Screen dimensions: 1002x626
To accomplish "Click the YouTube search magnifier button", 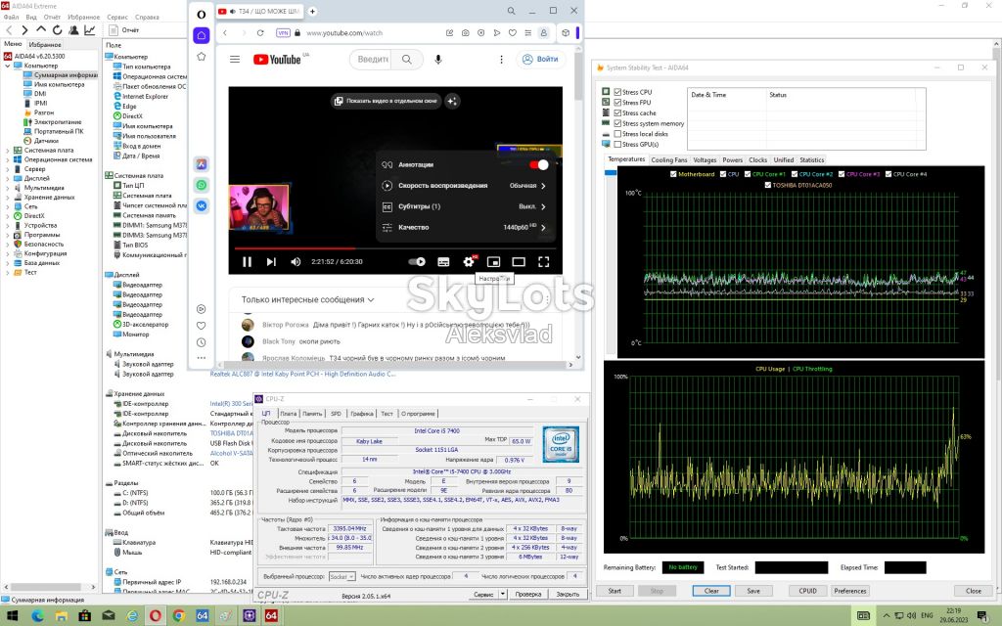I will click(x=407, y=60).
